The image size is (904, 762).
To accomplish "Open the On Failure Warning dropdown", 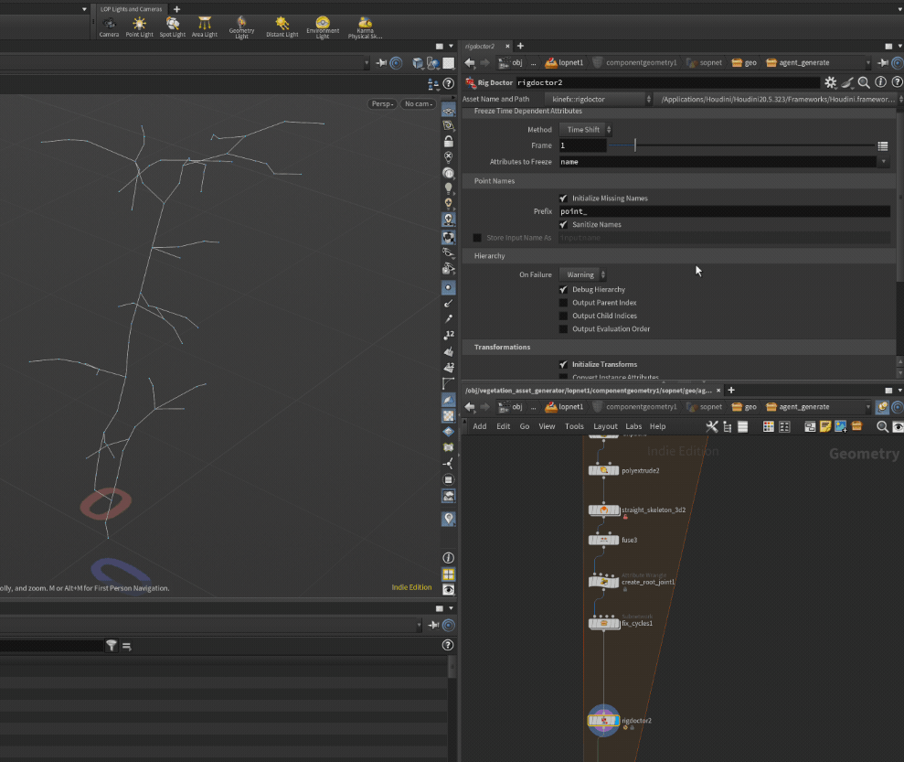I will tap(583, 274).
